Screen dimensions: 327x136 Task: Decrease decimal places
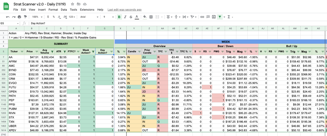pyautogui.click(x=59, y=17)
